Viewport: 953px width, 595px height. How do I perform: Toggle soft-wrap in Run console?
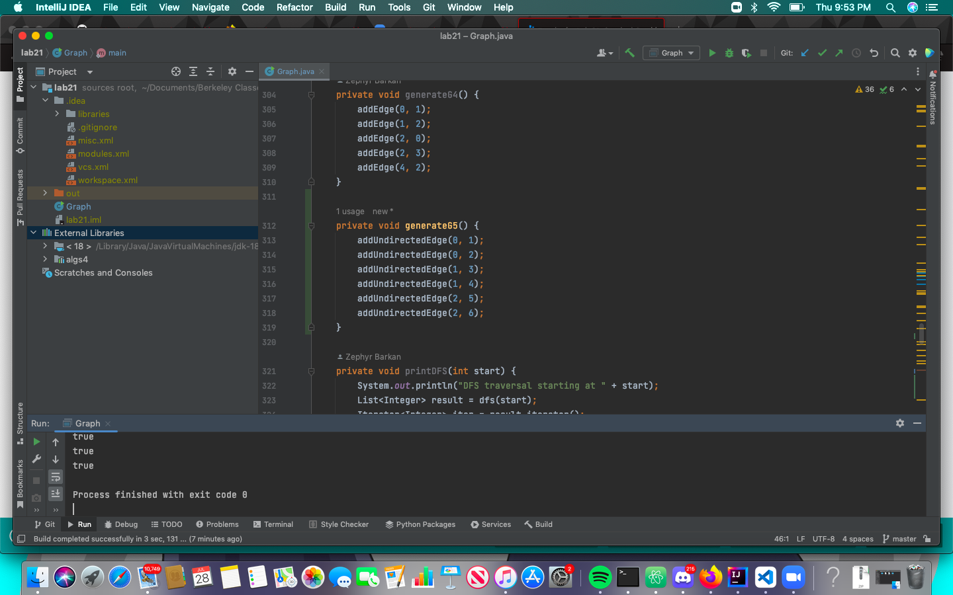coord(56,477)
